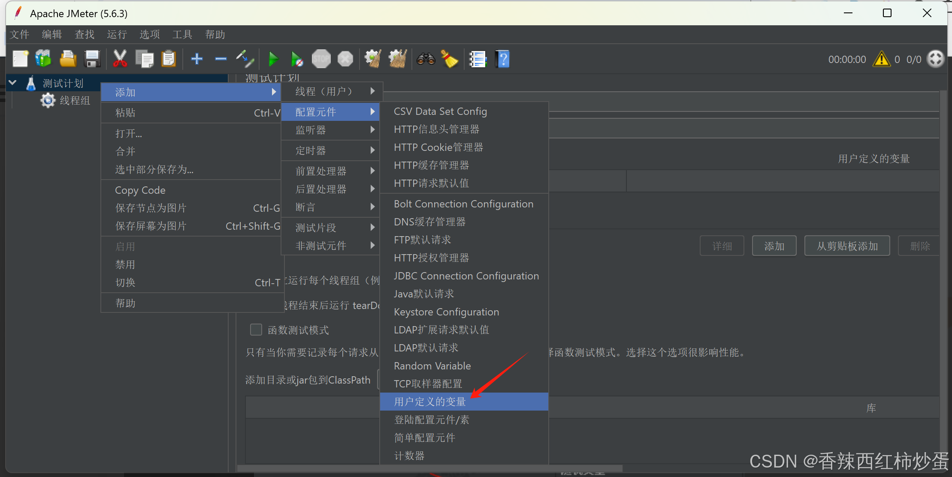
Task: Clear results with single broom icon
Action: point(373,59)
